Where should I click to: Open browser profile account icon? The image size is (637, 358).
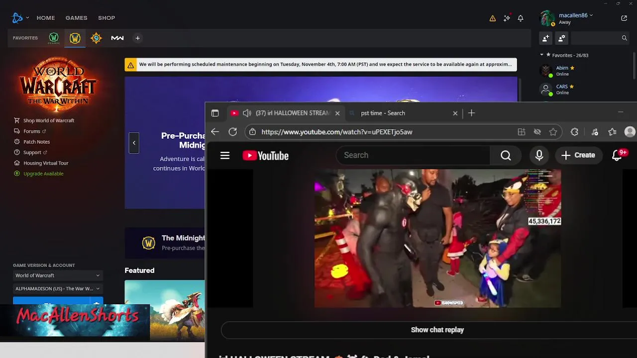[630, 132]
